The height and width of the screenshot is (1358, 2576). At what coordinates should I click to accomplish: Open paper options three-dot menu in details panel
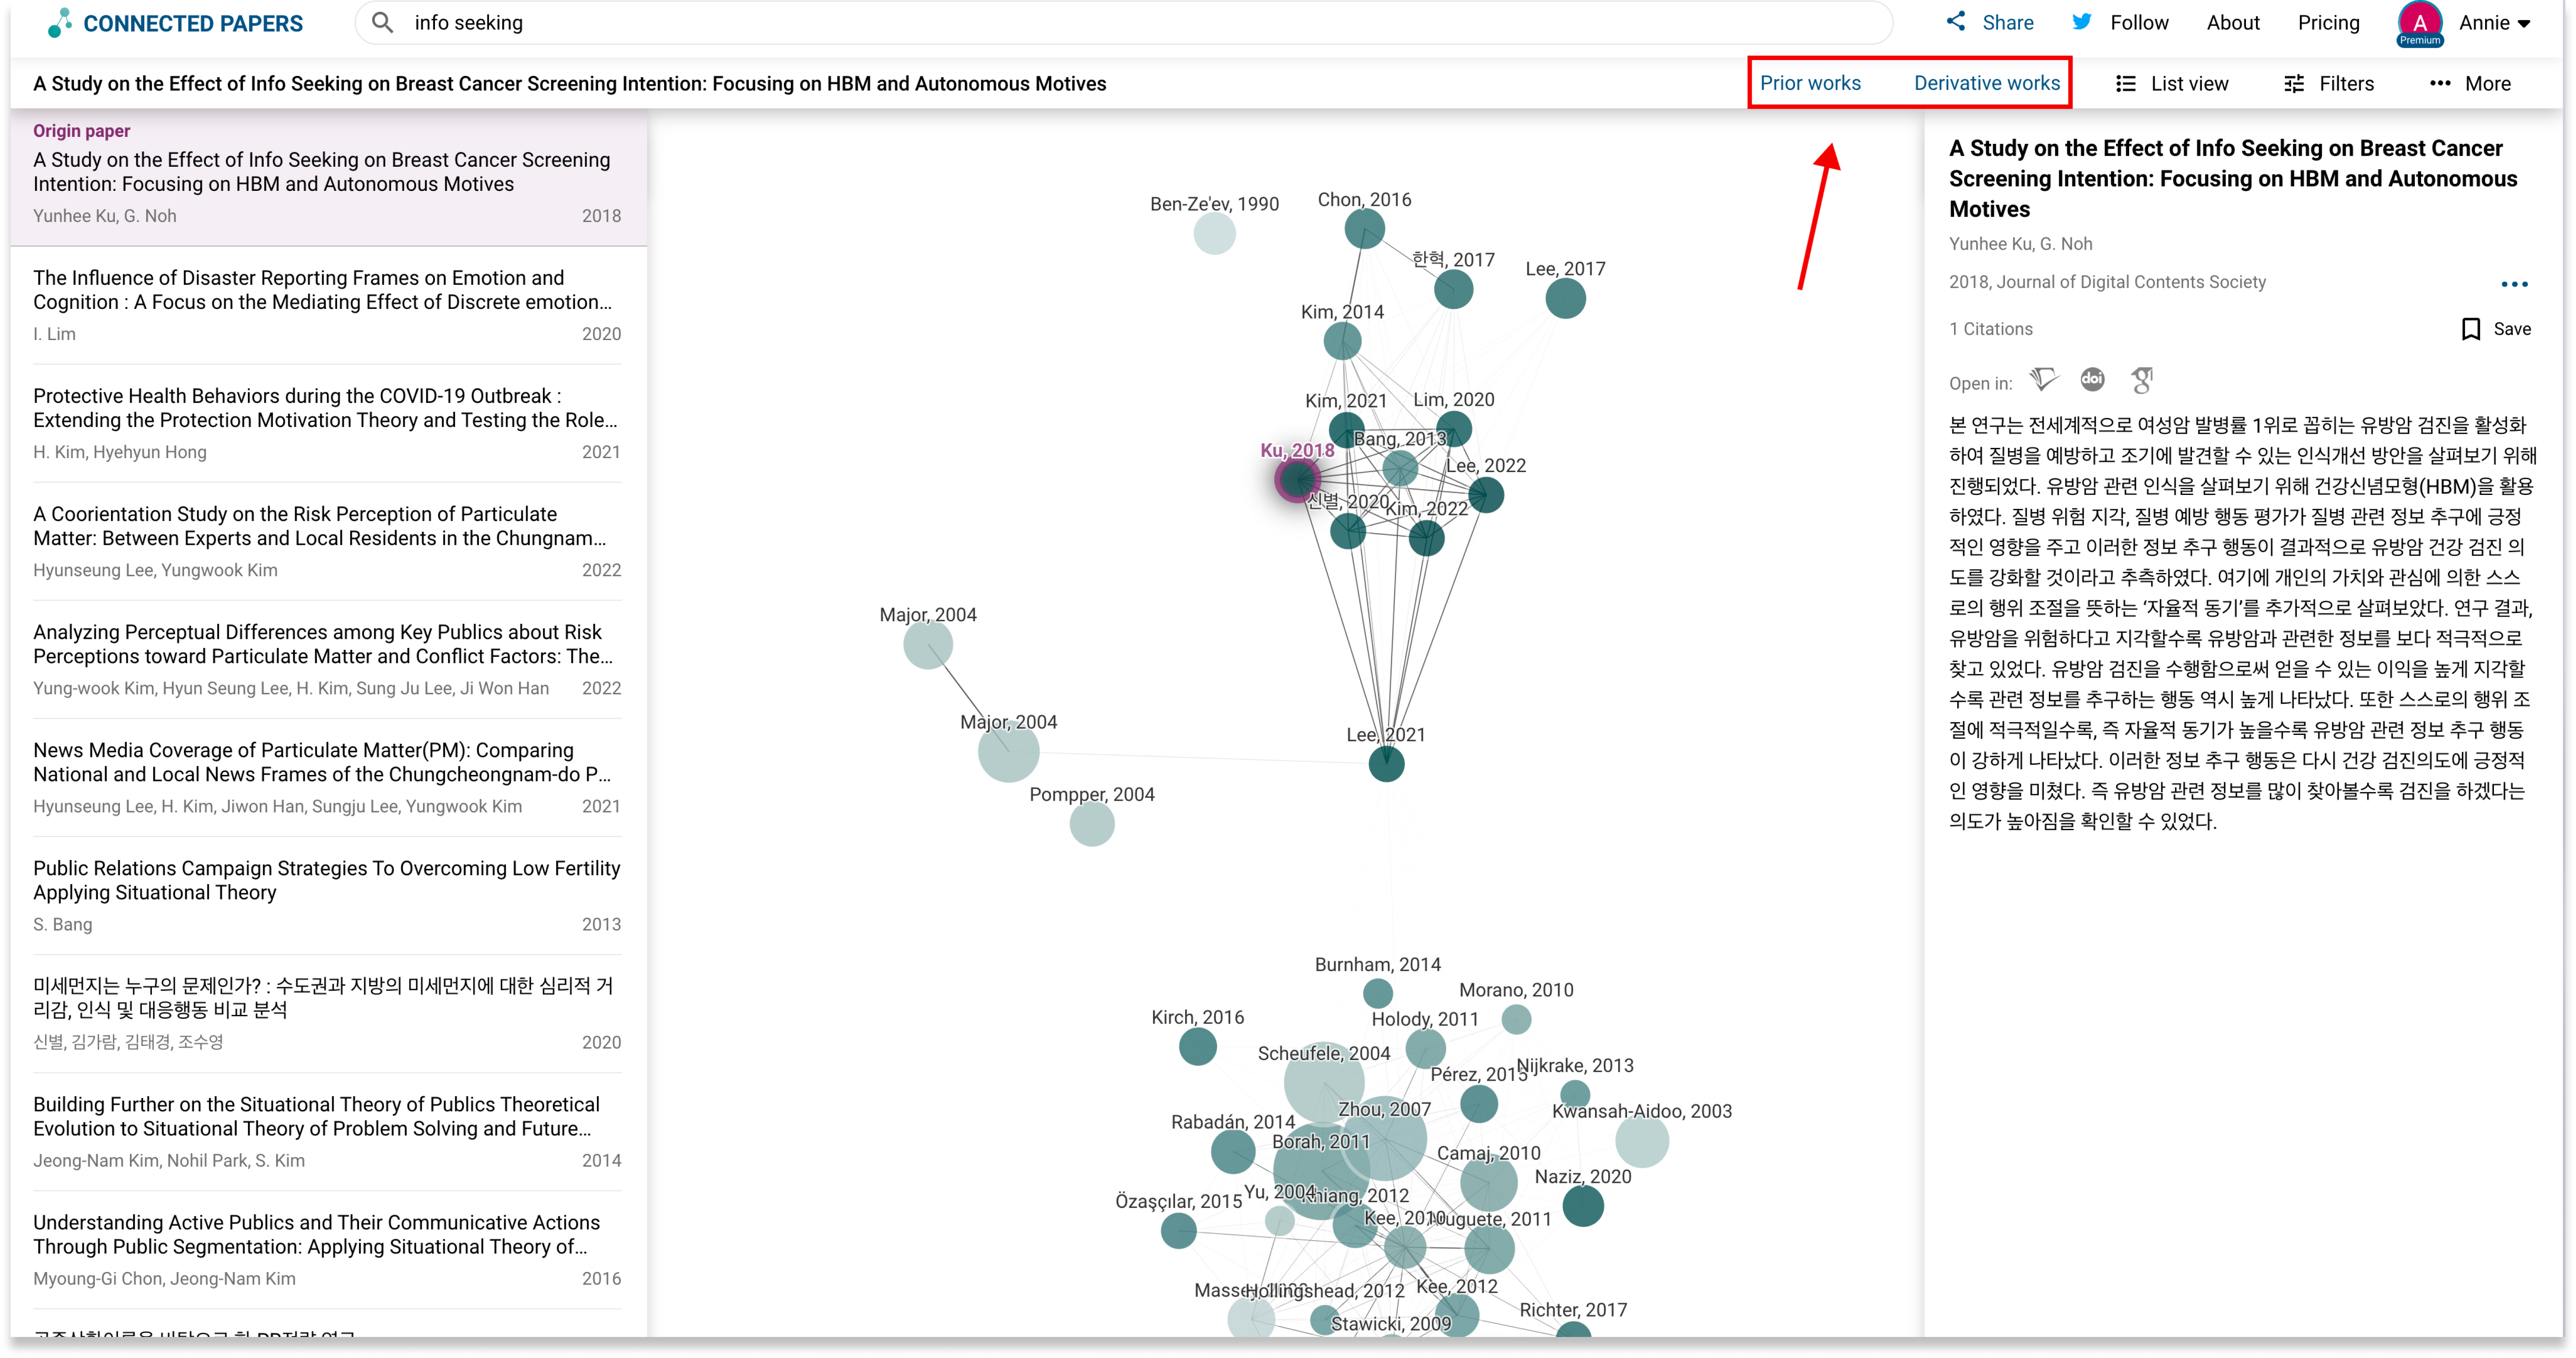pos(2515,284)
